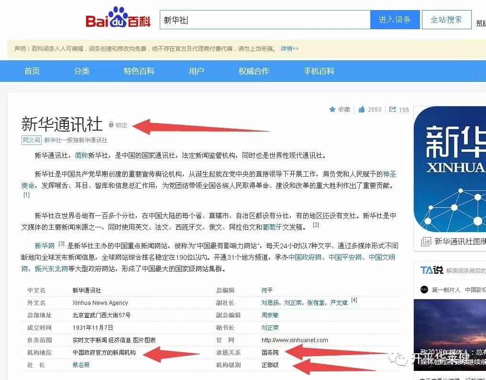Click the 正部级 value text
The width and height of the screenshot is (486, 380).
270,365
